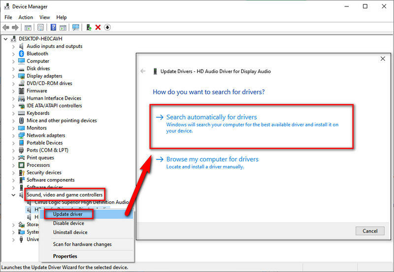Open the Action menu
Image resolution: width=394 pixels, height=272 pixels.
click(26, 17)
